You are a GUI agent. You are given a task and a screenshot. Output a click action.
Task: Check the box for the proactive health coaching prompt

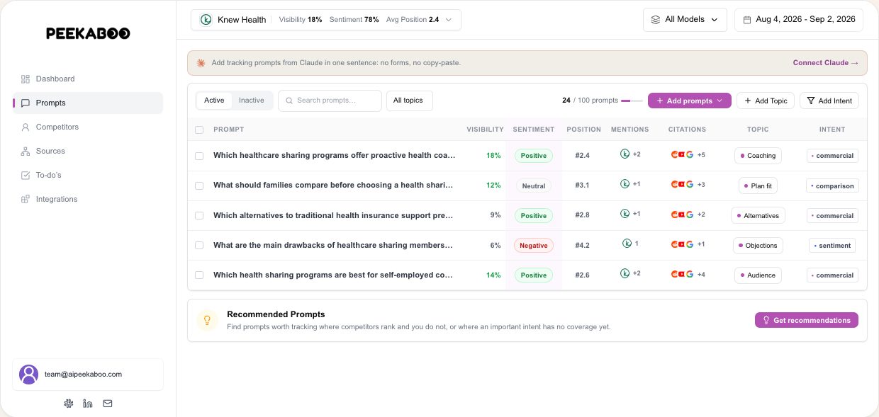click(199, 156)
